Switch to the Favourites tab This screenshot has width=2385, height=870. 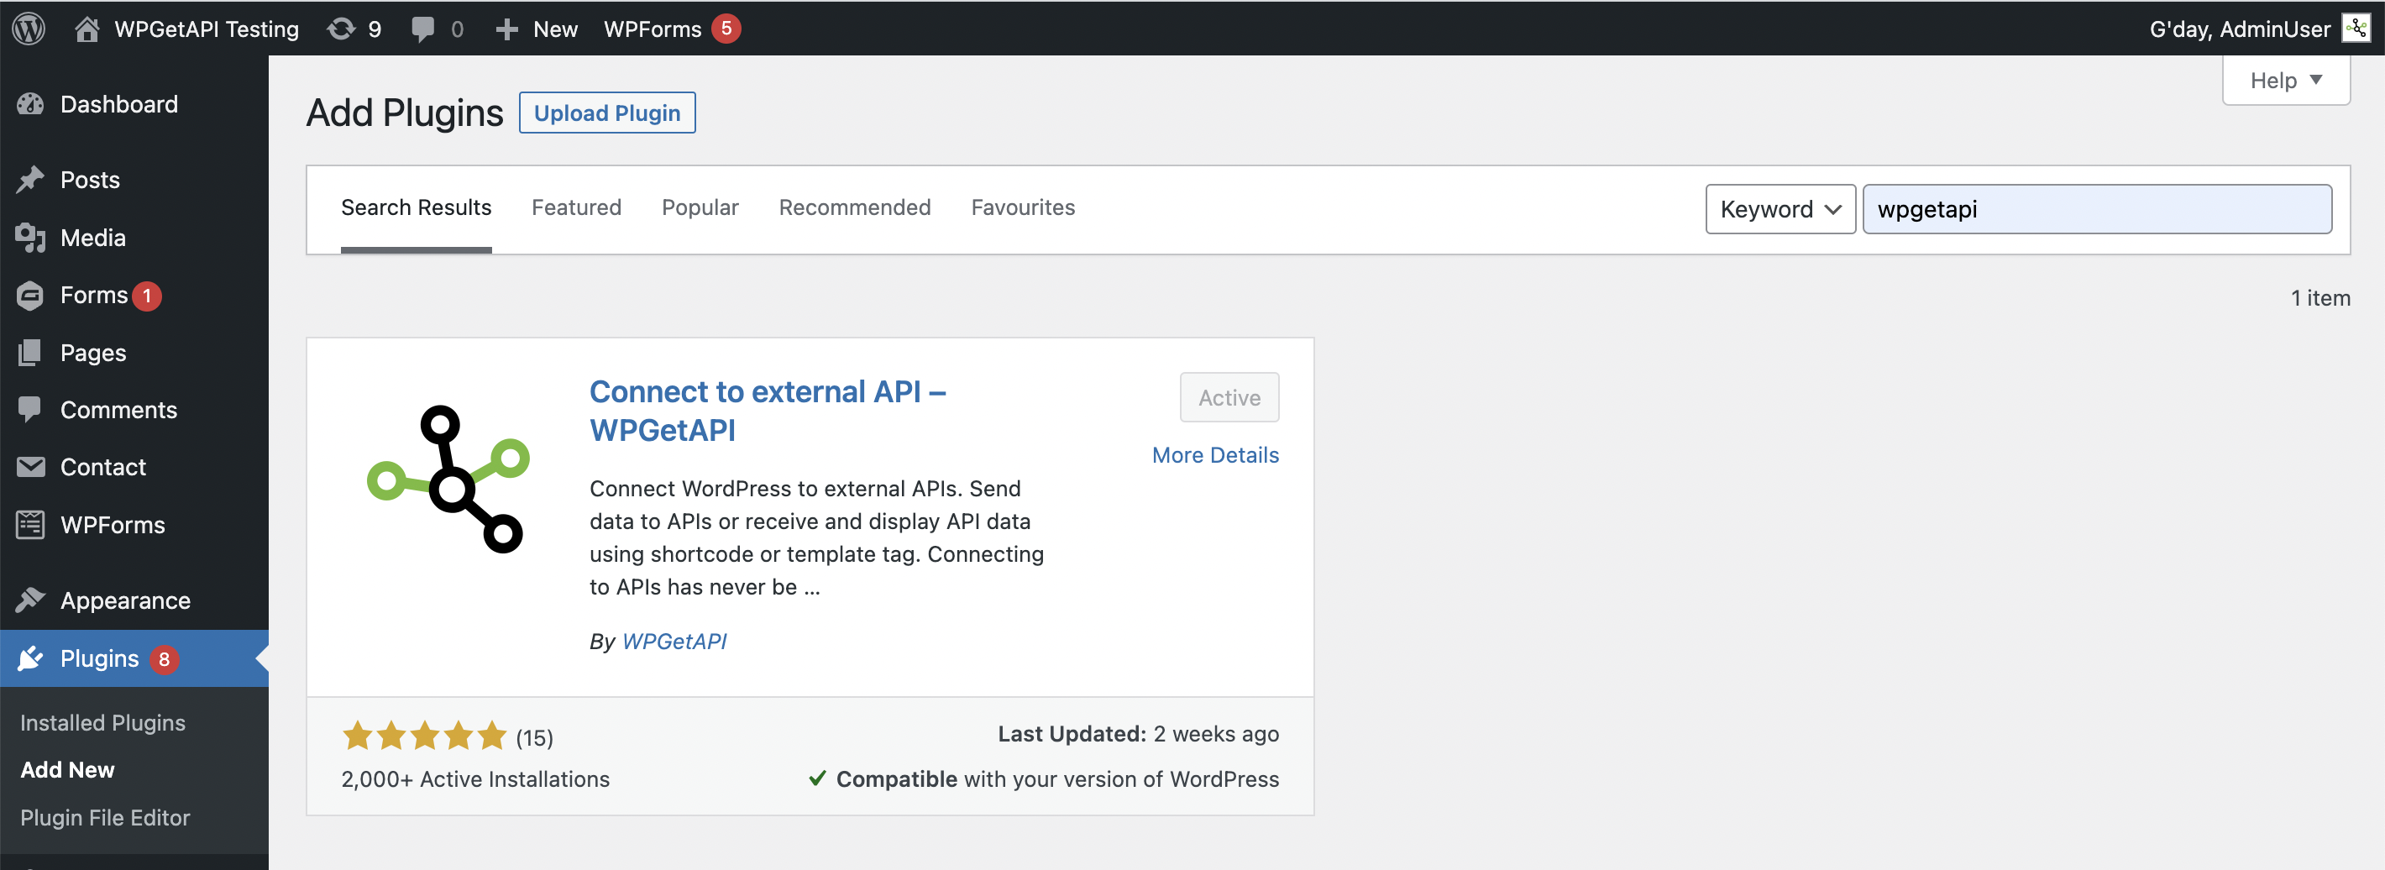point(1022,207)
